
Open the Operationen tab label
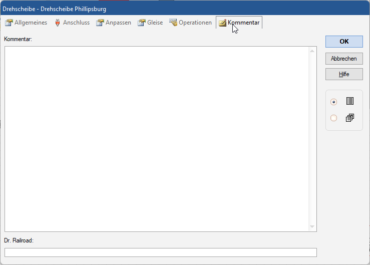click(x=195, y=23)
